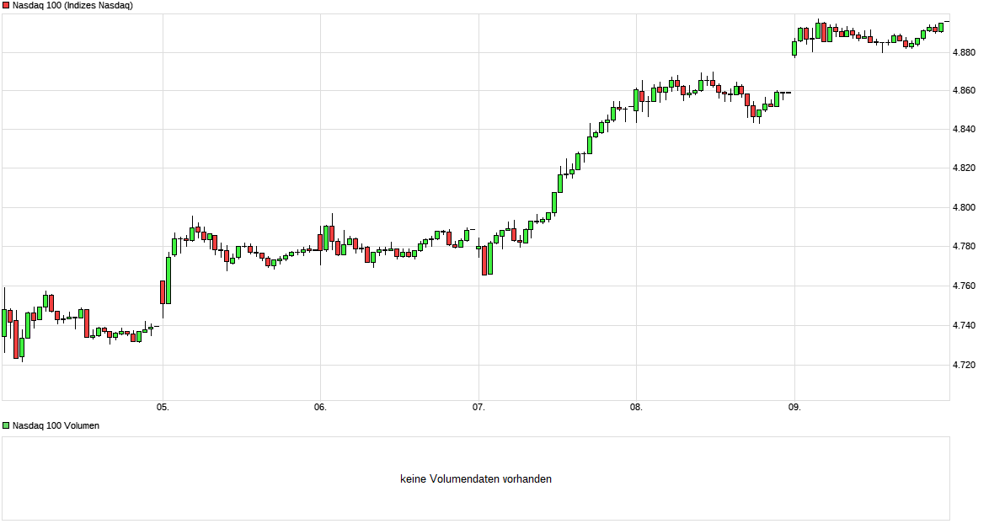Viewport: 989px width, 529px height.
Task: Click the 4.860 price axis label
Action: point(964,91)
